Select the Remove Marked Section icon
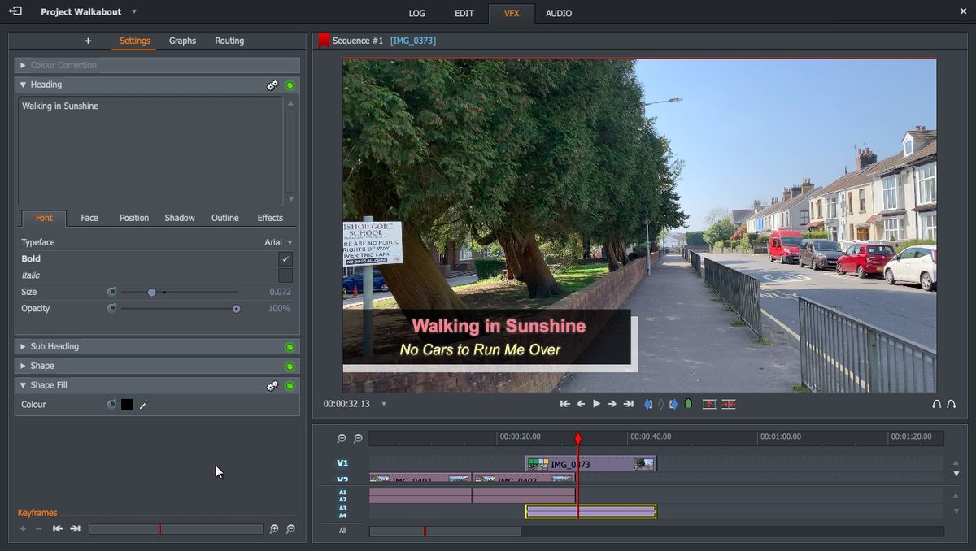The width and height of the screenshot is (976, 551). pyautogui.click(x=728, y=404)
